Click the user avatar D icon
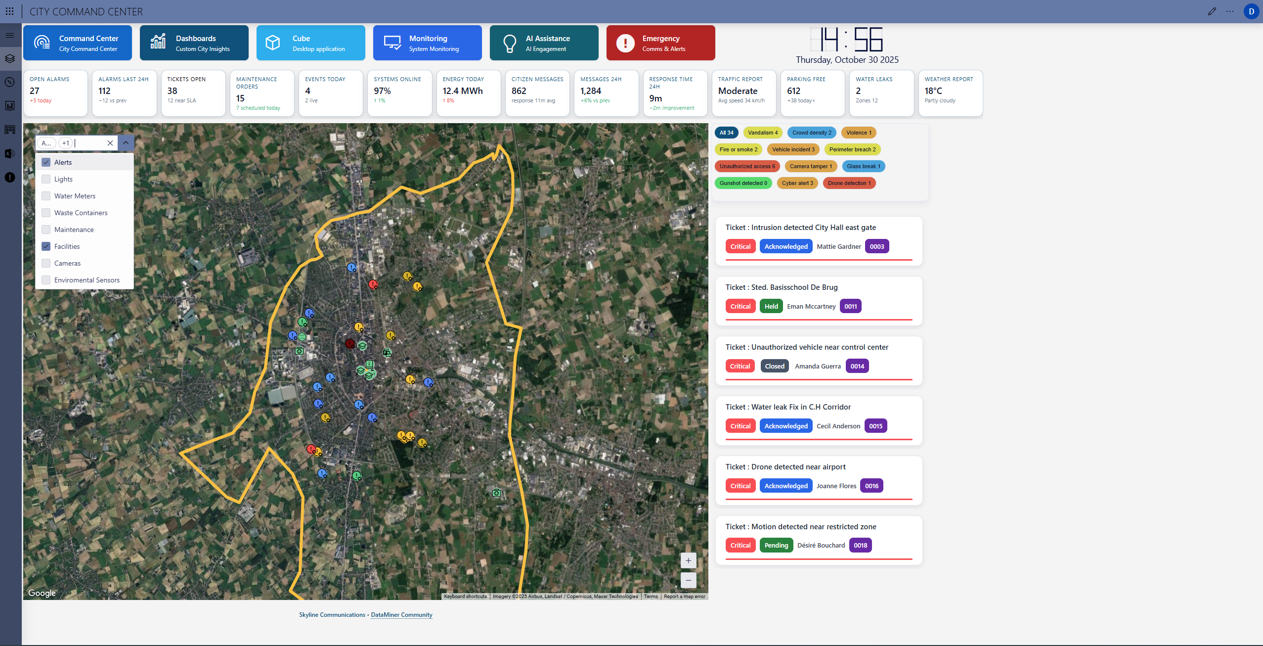Image resolution: width=1263 pixels, height=646 pixels. (x=1251, y=11)
